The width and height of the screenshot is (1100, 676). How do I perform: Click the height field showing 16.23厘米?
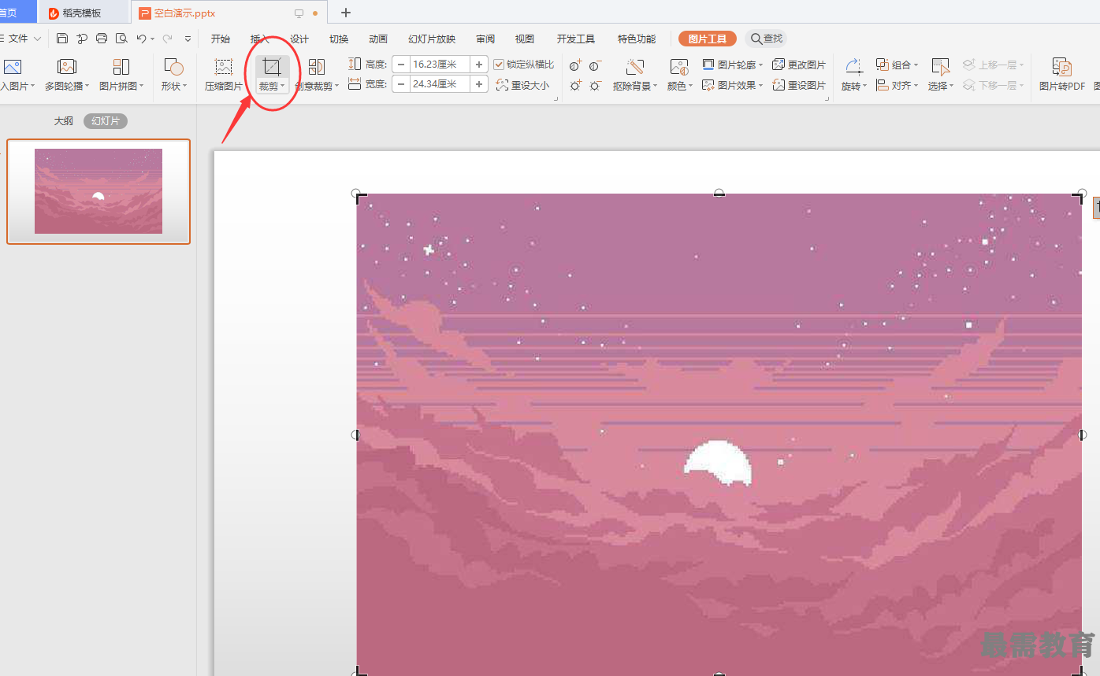440,65
